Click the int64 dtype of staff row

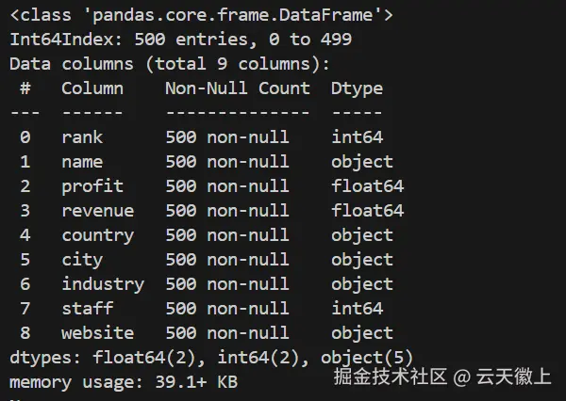tap(357, 309)
